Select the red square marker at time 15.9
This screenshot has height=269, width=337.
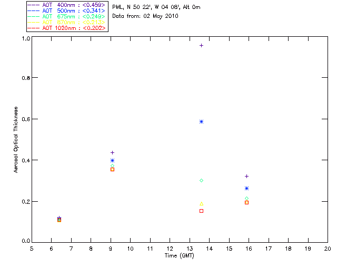[x=247, y=202]
